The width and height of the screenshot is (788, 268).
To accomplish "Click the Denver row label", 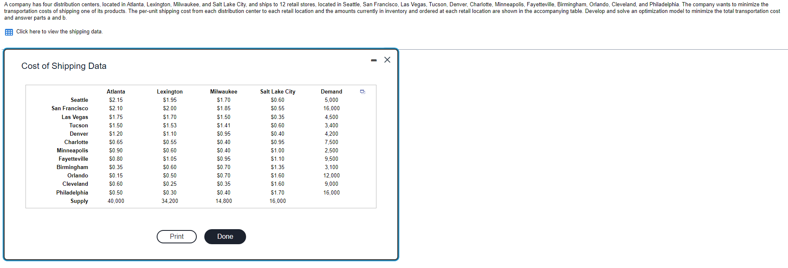I will pyautogui.click(x=79, y=134).
